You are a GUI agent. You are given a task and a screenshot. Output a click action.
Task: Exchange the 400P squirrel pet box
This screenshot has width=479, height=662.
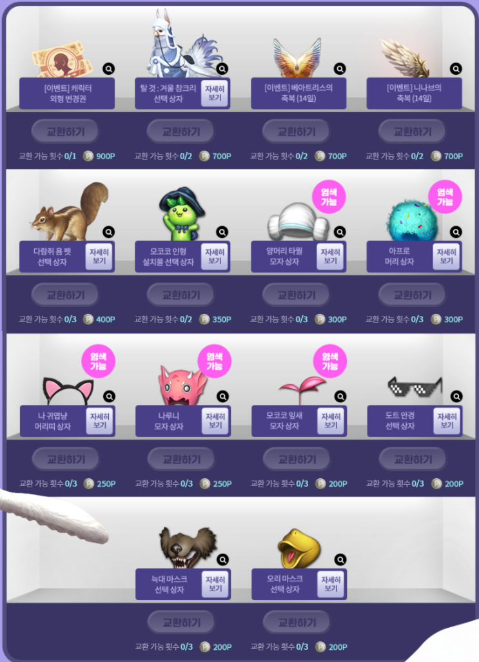pyautogui.click(x=65, y=295)
